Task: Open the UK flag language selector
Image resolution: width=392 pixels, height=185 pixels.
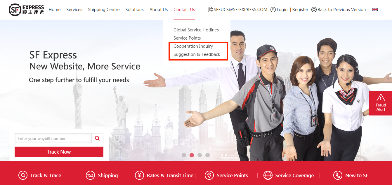Action: [x=375, y=10]
